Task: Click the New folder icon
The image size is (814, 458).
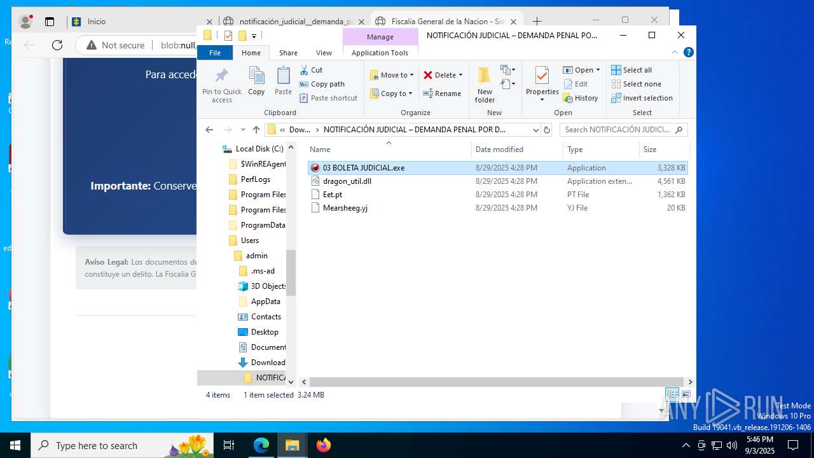Action: [485, 76]
